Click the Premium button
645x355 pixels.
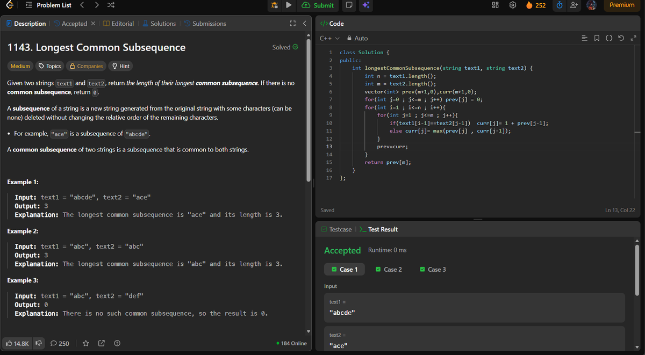[x=621, y=5]
